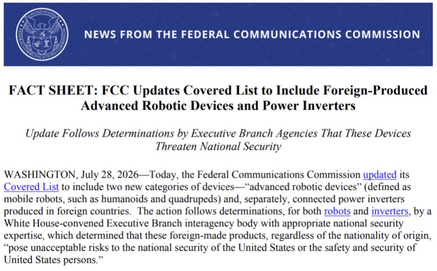Click the date "July 28, 2026"

pos(110,175)
